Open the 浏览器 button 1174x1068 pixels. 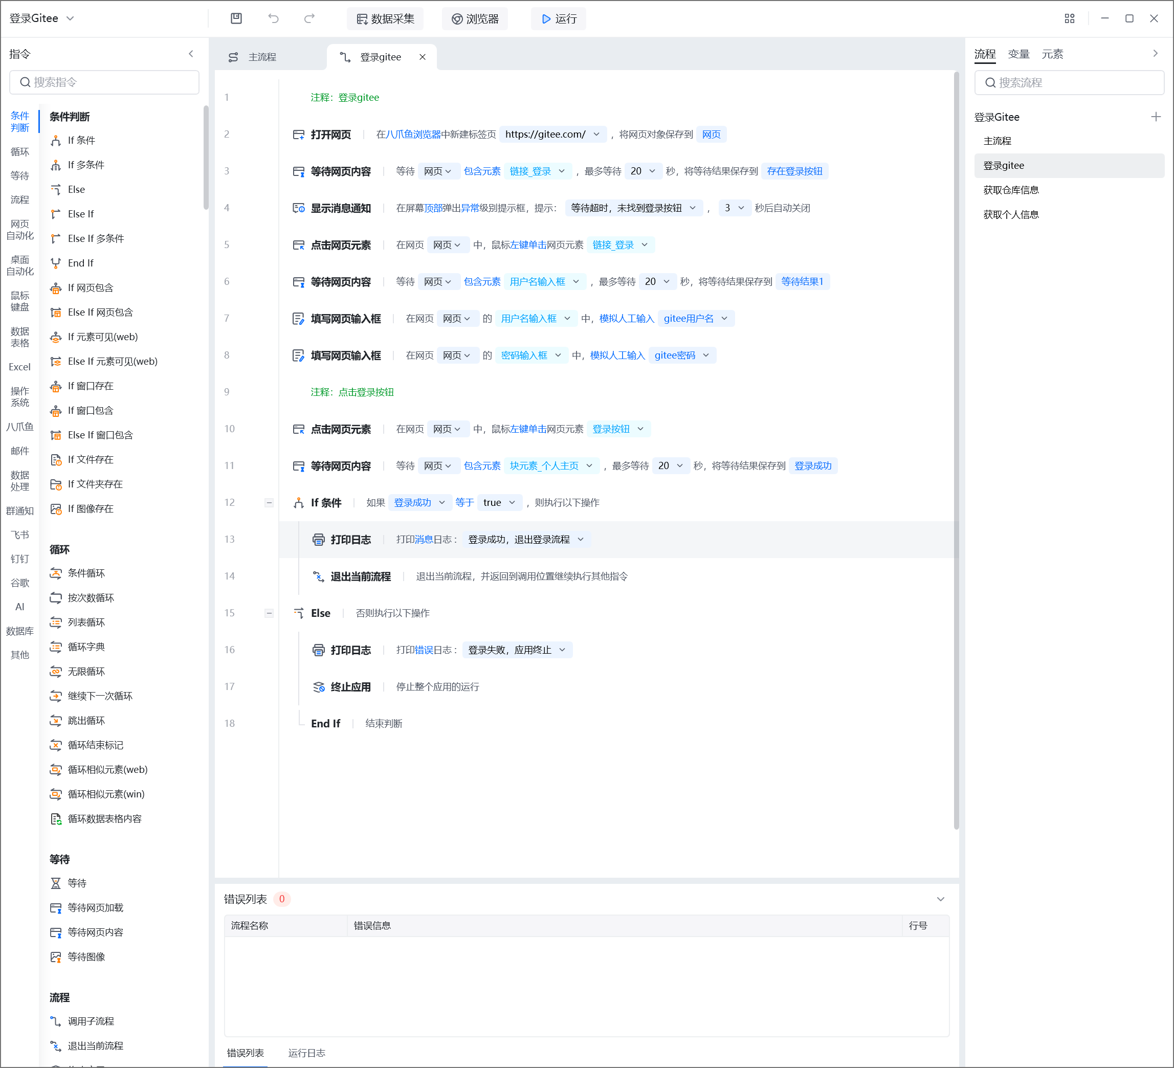pos(475,18)
